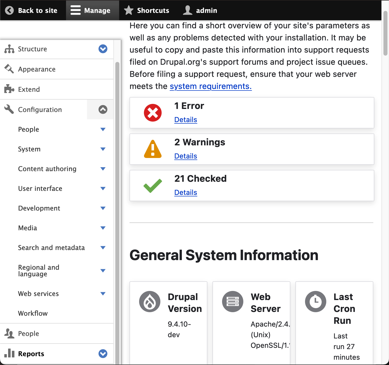
Task: Open the system requirements link
Action: pyautogui.click(x=210, y=86)
